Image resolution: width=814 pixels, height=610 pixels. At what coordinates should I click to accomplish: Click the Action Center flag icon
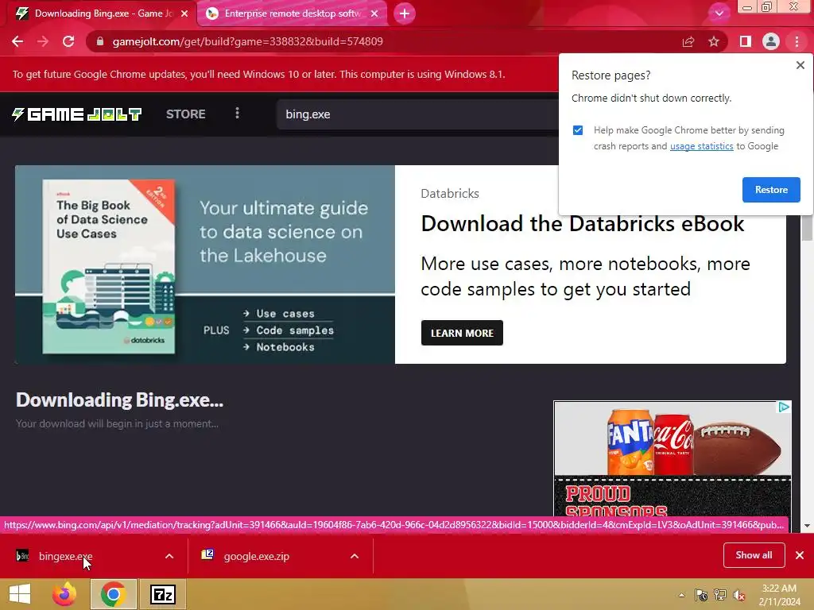click(701, 596)
